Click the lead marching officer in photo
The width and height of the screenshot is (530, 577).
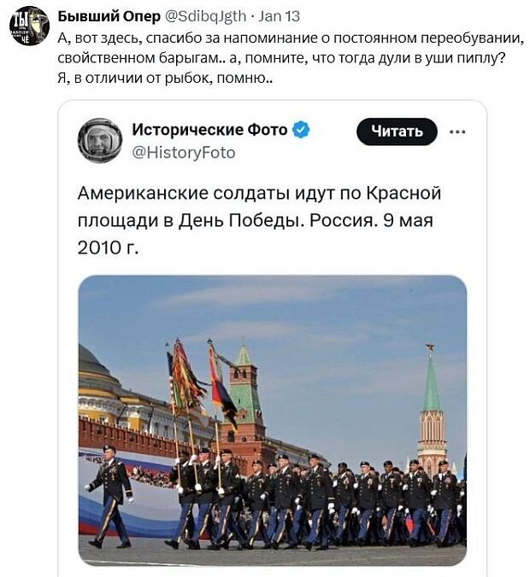click(109, 497)
